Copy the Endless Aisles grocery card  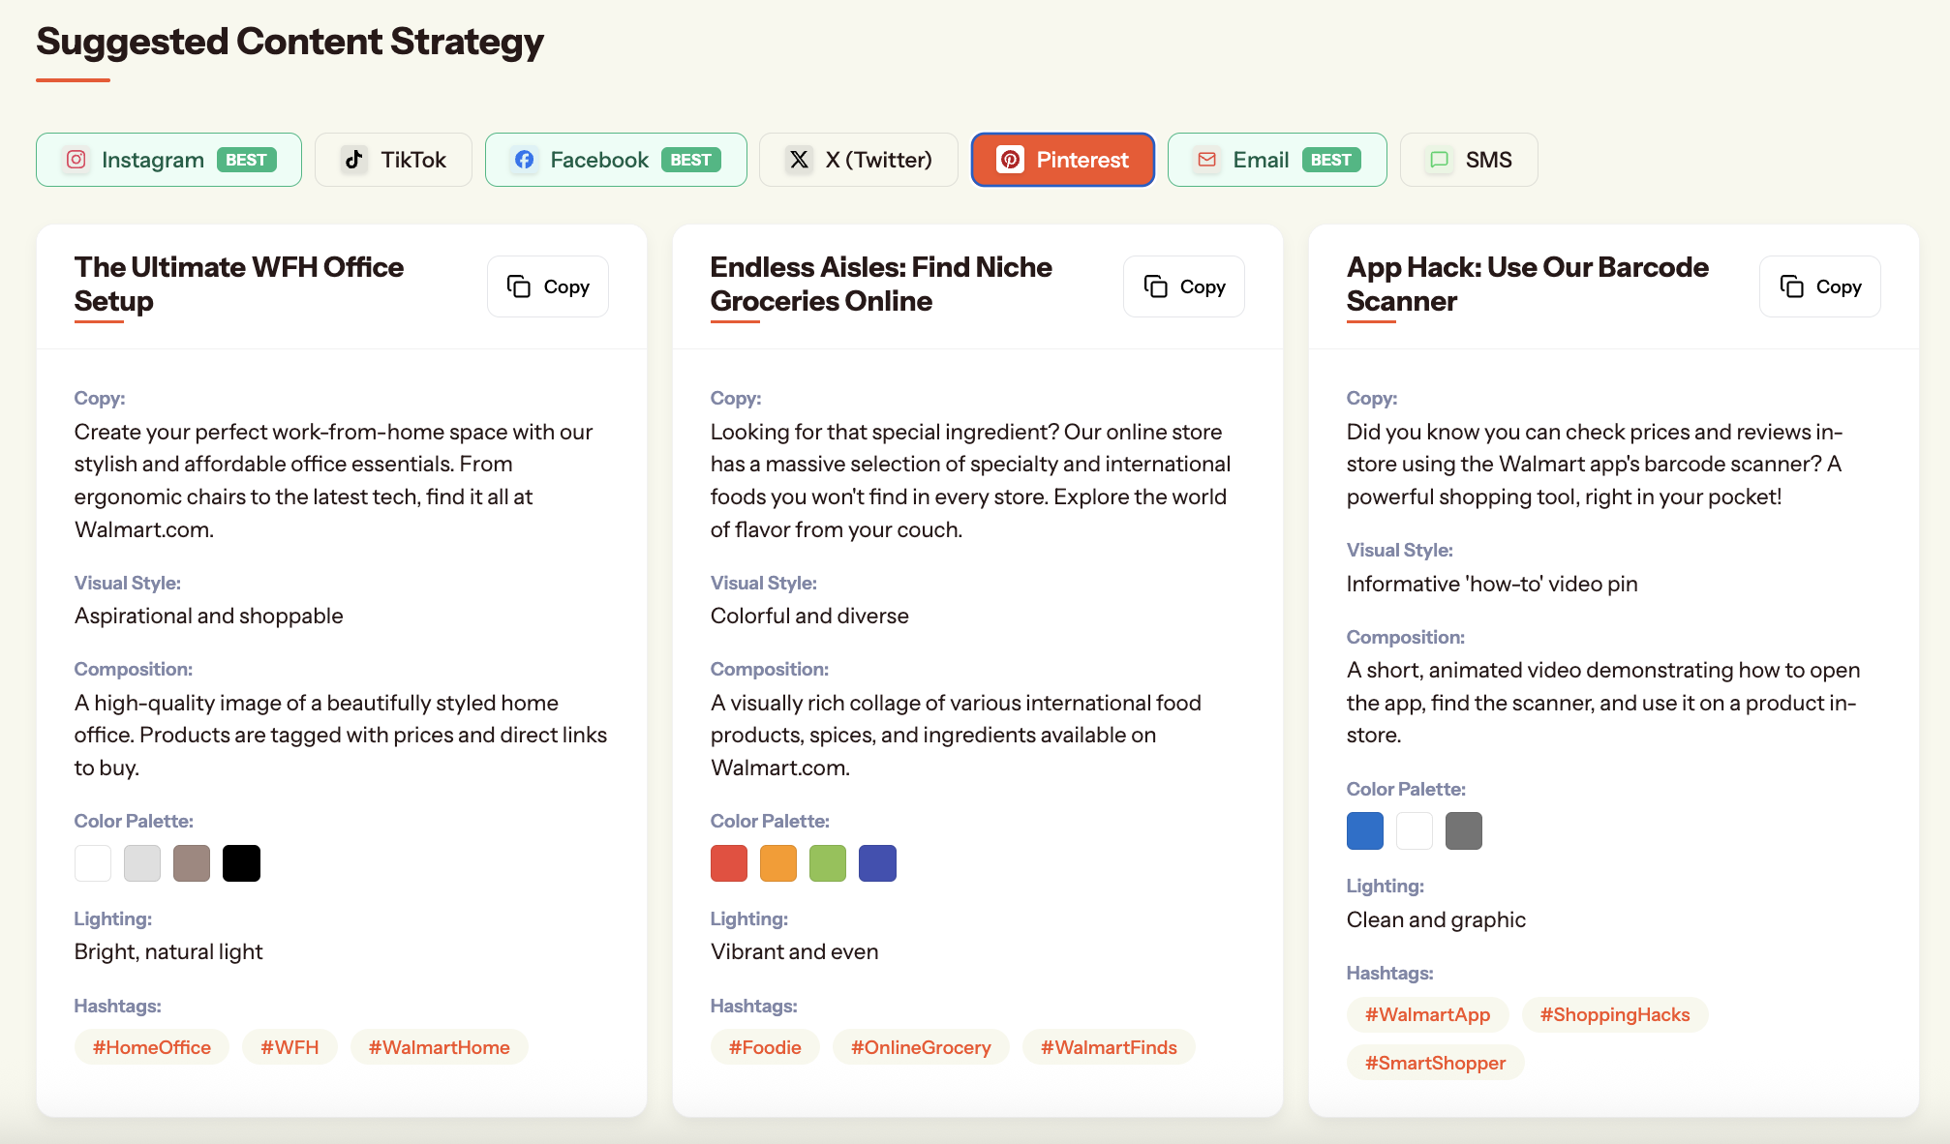coord(1183,286)
